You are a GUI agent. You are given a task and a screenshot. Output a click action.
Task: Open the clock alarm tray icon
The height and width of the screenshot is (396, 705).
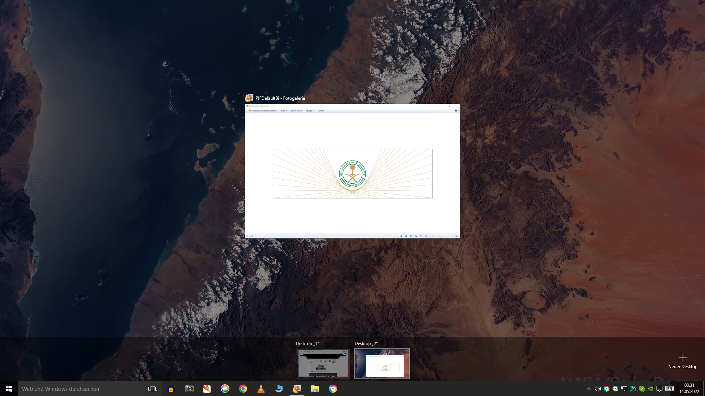615,389
